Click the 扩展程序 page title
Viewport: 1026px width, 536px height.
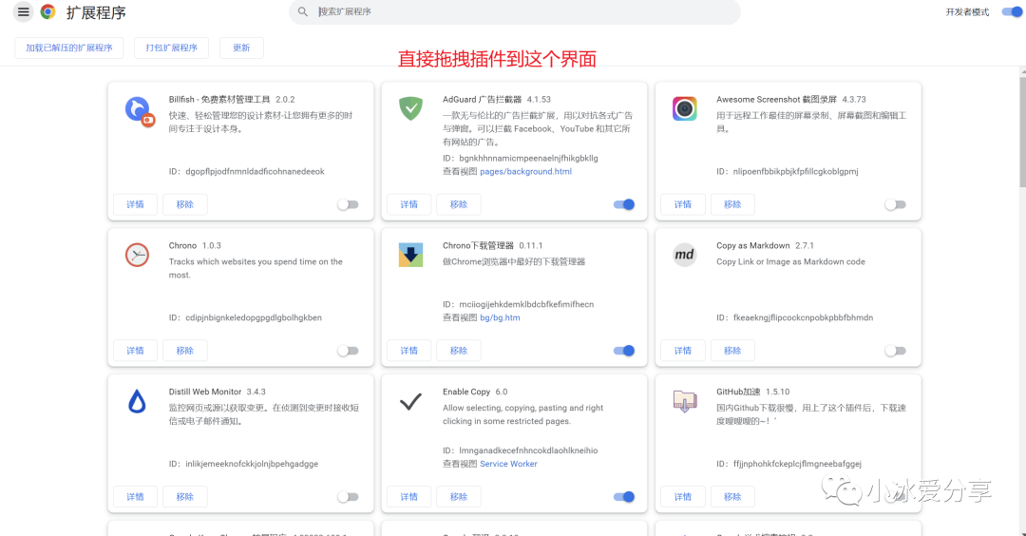click(96, 12)
